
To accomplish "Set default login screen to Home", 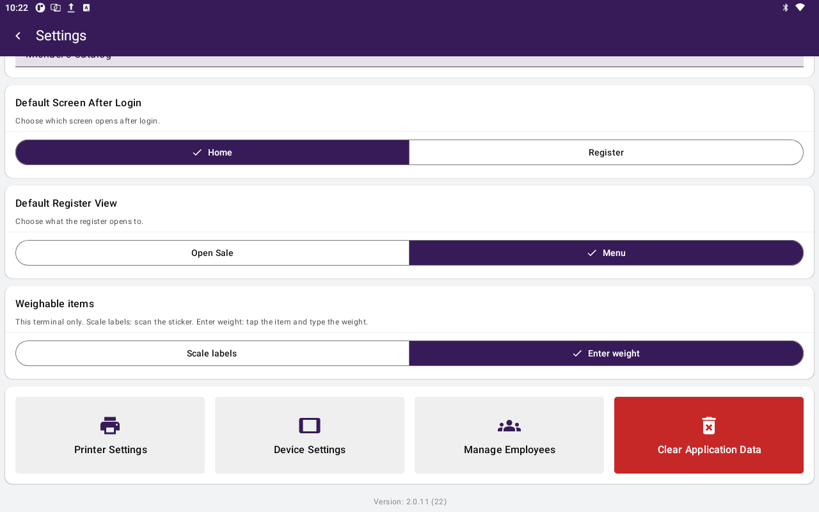I will tap(212, 152).
